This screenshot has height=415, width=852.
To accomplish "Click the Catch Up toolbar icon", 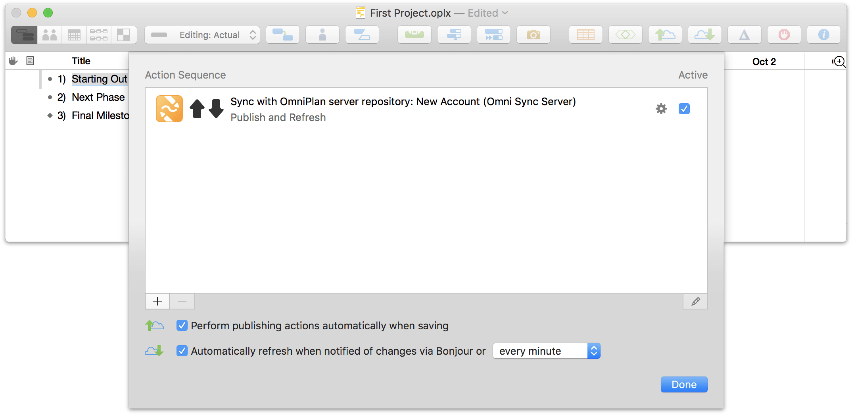I will click(x=494, y=35).
